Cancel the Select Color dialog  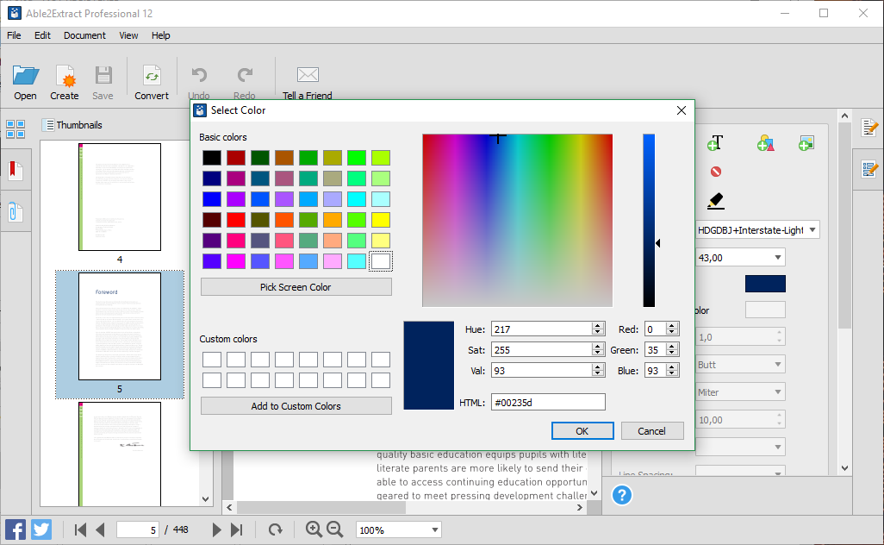(x=652, y=431)
